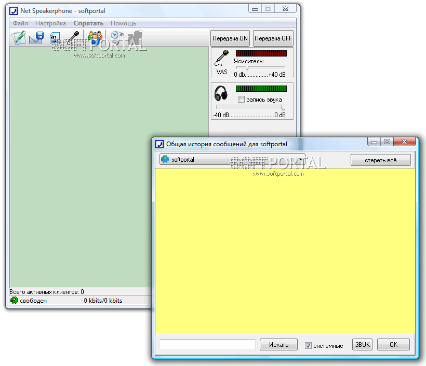The height and width of the screenshot is (366, 426).
Task: Click the greyed-out camera toolbar icon
Action: (x=135, y=38)
